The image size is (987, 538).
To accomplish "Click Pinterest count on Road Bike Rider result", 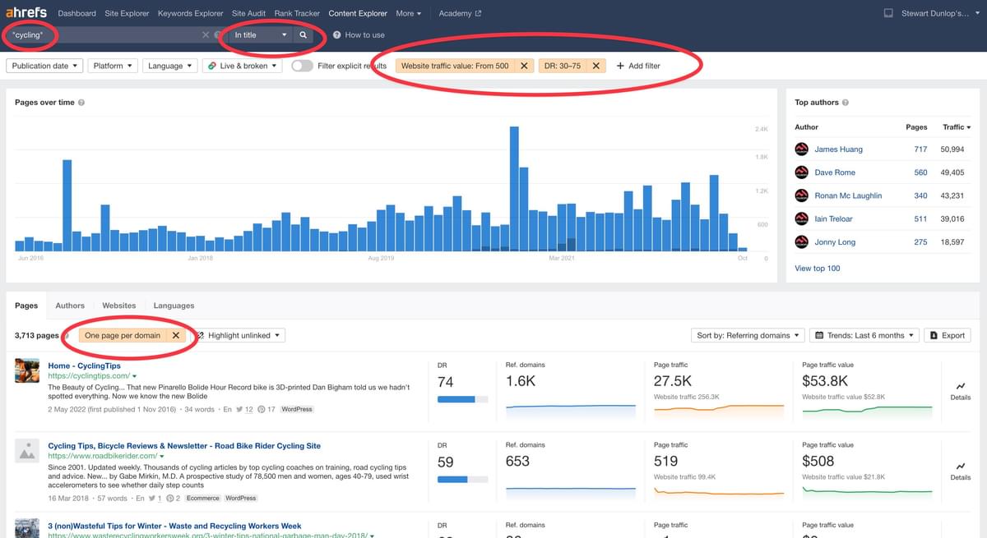I will tap(173, 498).
